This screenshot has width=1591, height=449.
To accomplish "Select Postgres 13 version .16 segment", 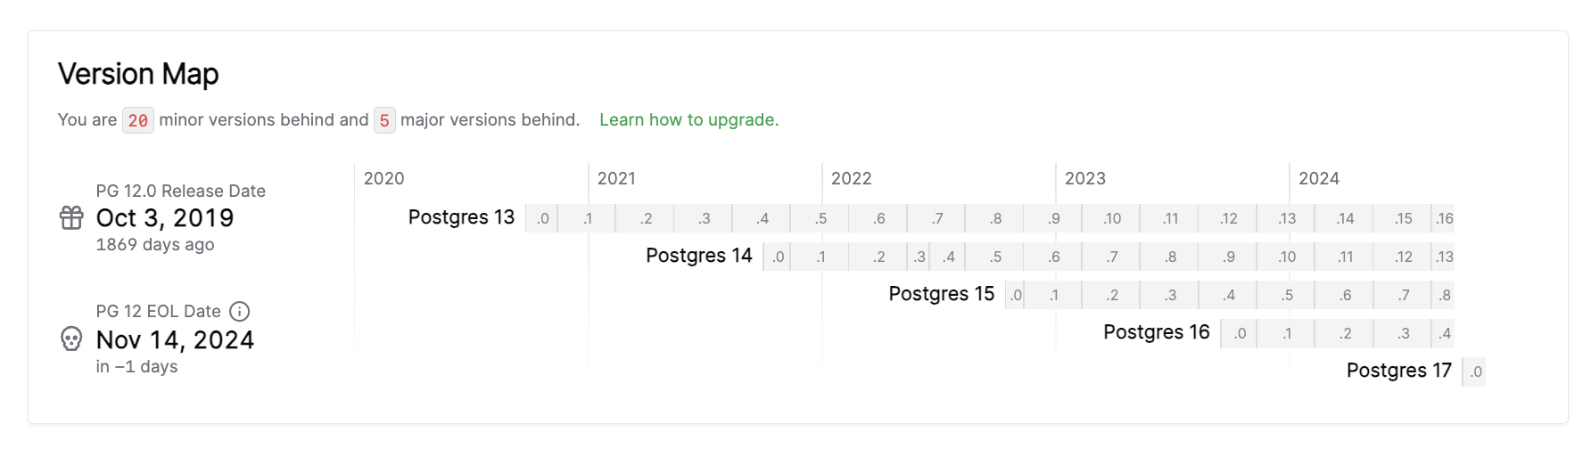I will [x=1444, y=218].
